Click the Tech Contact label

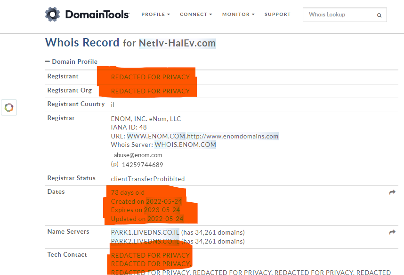[67, 254]
